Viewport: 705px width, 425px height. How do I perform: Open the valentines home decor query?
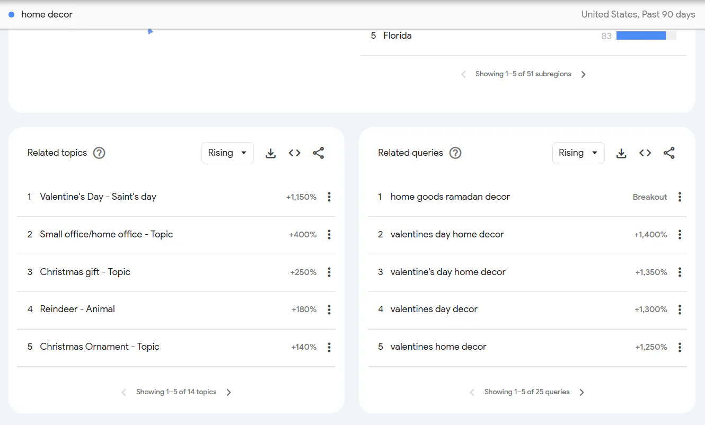(x=438, y=347)
